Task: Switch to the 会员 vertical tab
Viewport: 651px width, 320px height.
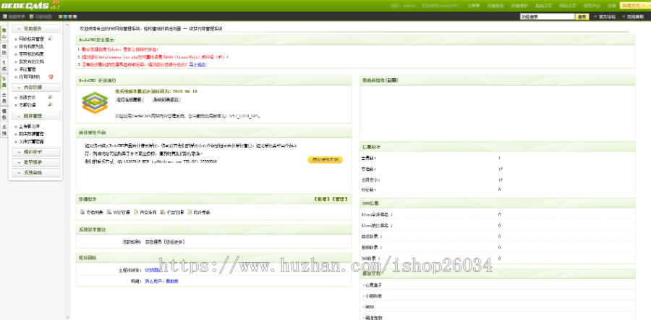Action: [x=4, y=98]
